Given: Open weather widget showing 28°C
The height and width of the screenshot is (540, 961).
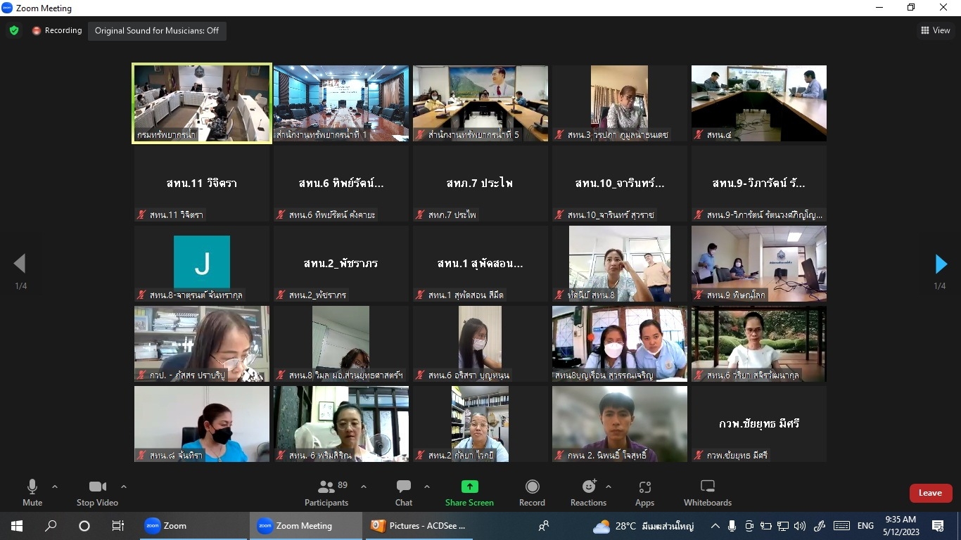Looking at the screenshot, I should point(643,526).
